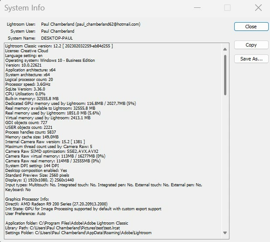
Task: Click the Camera Raw real memory line
Action: click(x=53, y=161)
